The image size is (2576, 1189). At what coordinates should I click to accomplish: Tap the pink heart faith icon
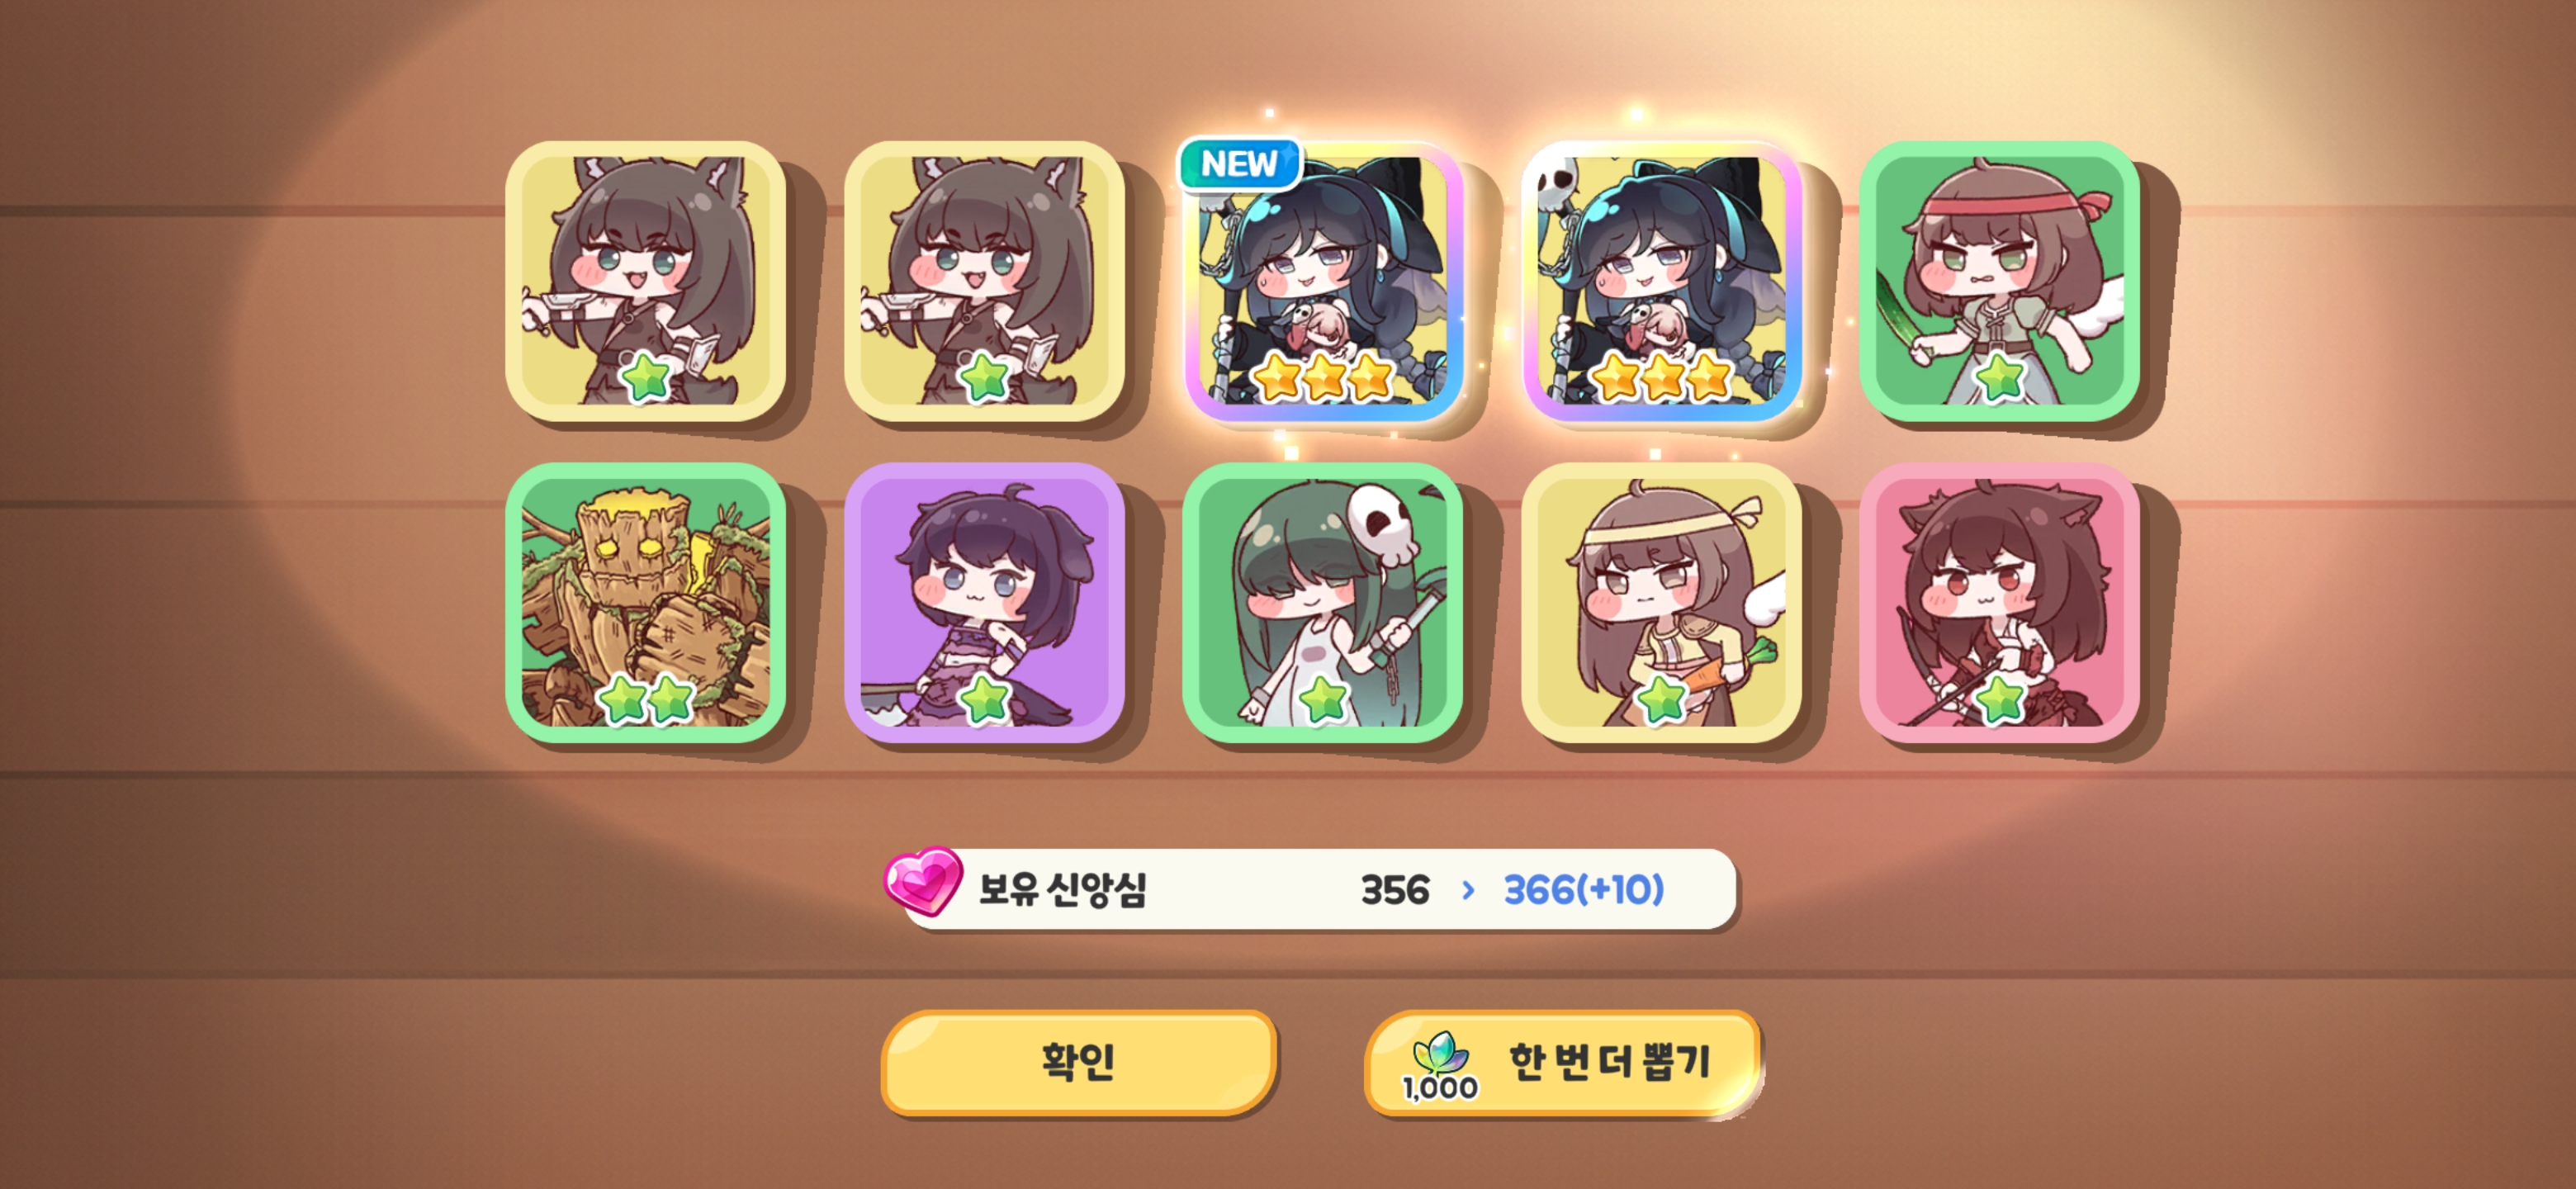click(923, 880)
